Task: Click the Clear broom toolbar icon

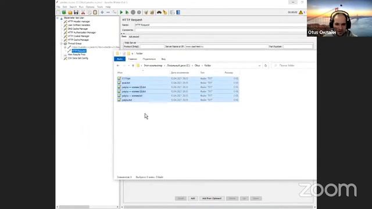Action: coord(146,12)
